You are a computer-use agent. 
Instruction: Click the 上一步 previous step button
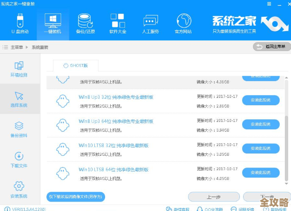click(214, 197)
